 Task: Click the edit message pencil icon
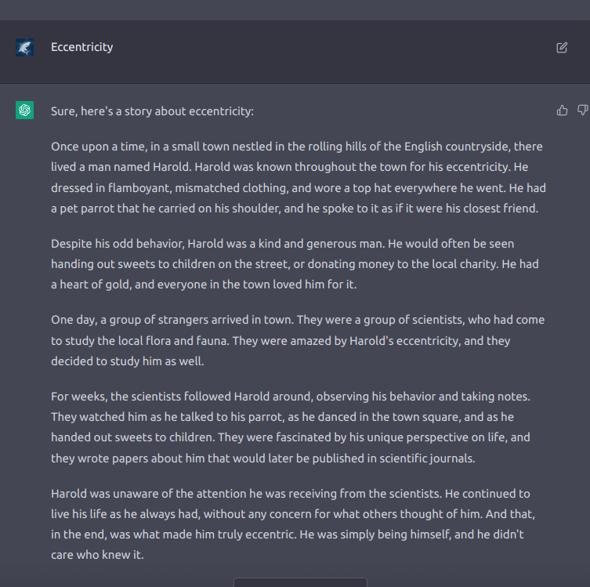click(x=562, y=47)
